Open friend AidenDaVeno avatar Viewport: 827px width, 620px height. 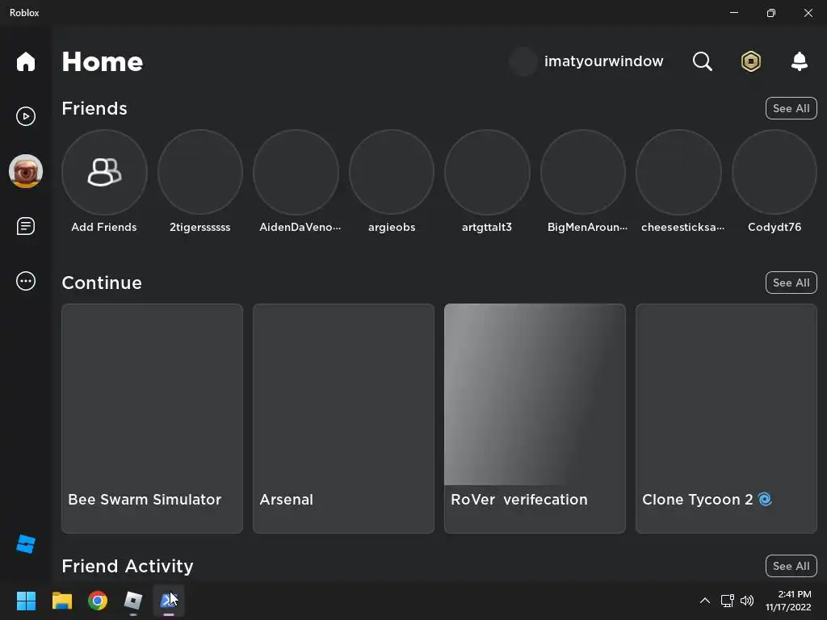(x=296, y=172)
